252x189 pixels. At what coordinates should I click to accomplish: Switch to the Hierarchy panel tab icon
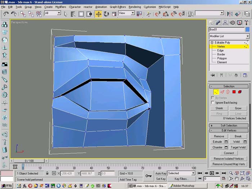point(225,23)
